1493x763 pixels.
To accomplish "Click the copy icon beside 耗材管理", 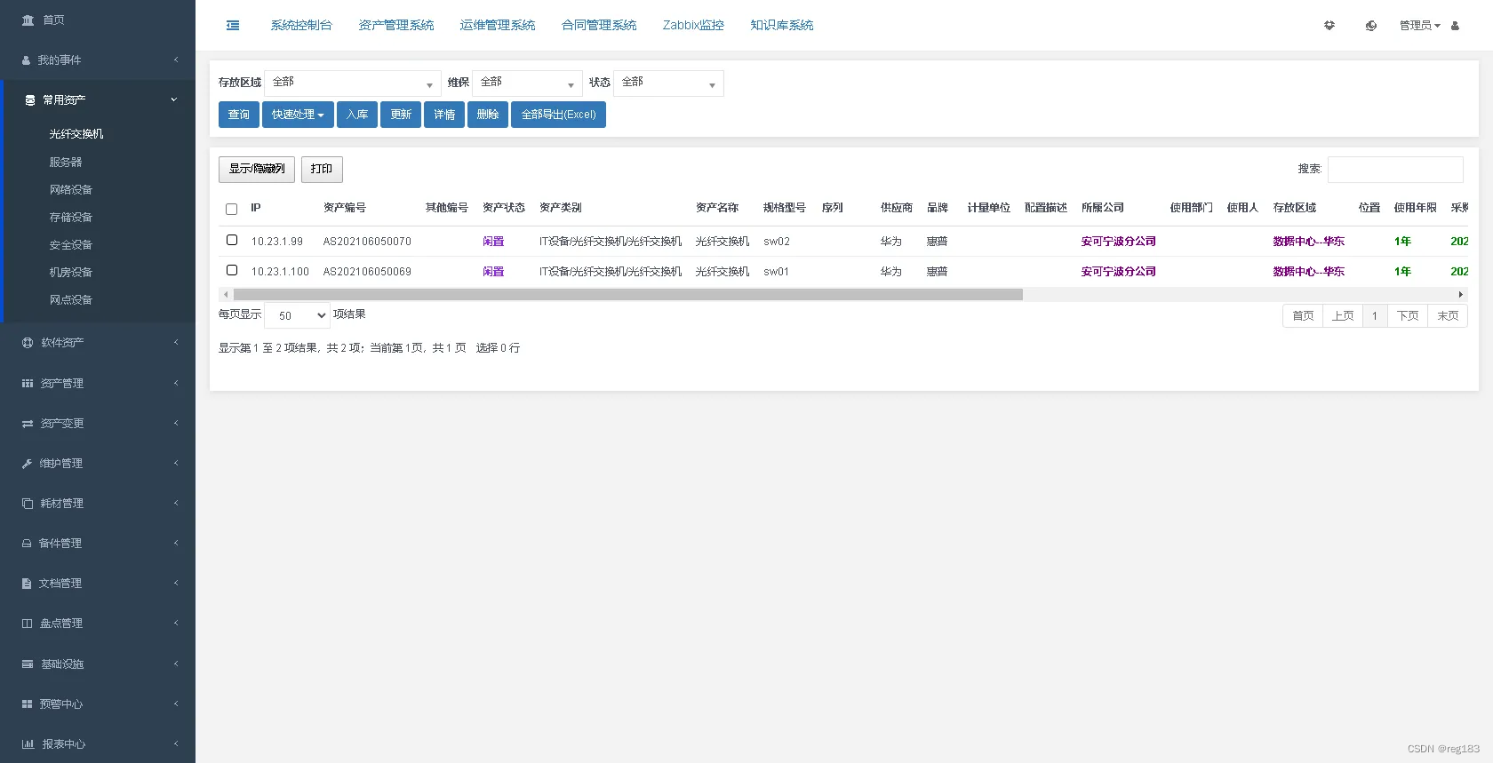I will [x=28, y=504].
